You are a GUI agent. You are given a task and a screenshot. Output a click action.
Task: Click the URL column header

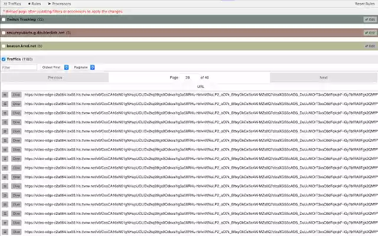coord(201,87)
